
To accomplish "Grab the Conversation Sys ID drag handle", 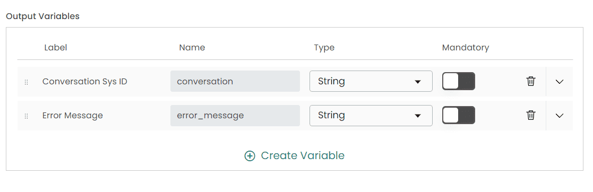I will [x=26, y=82].
